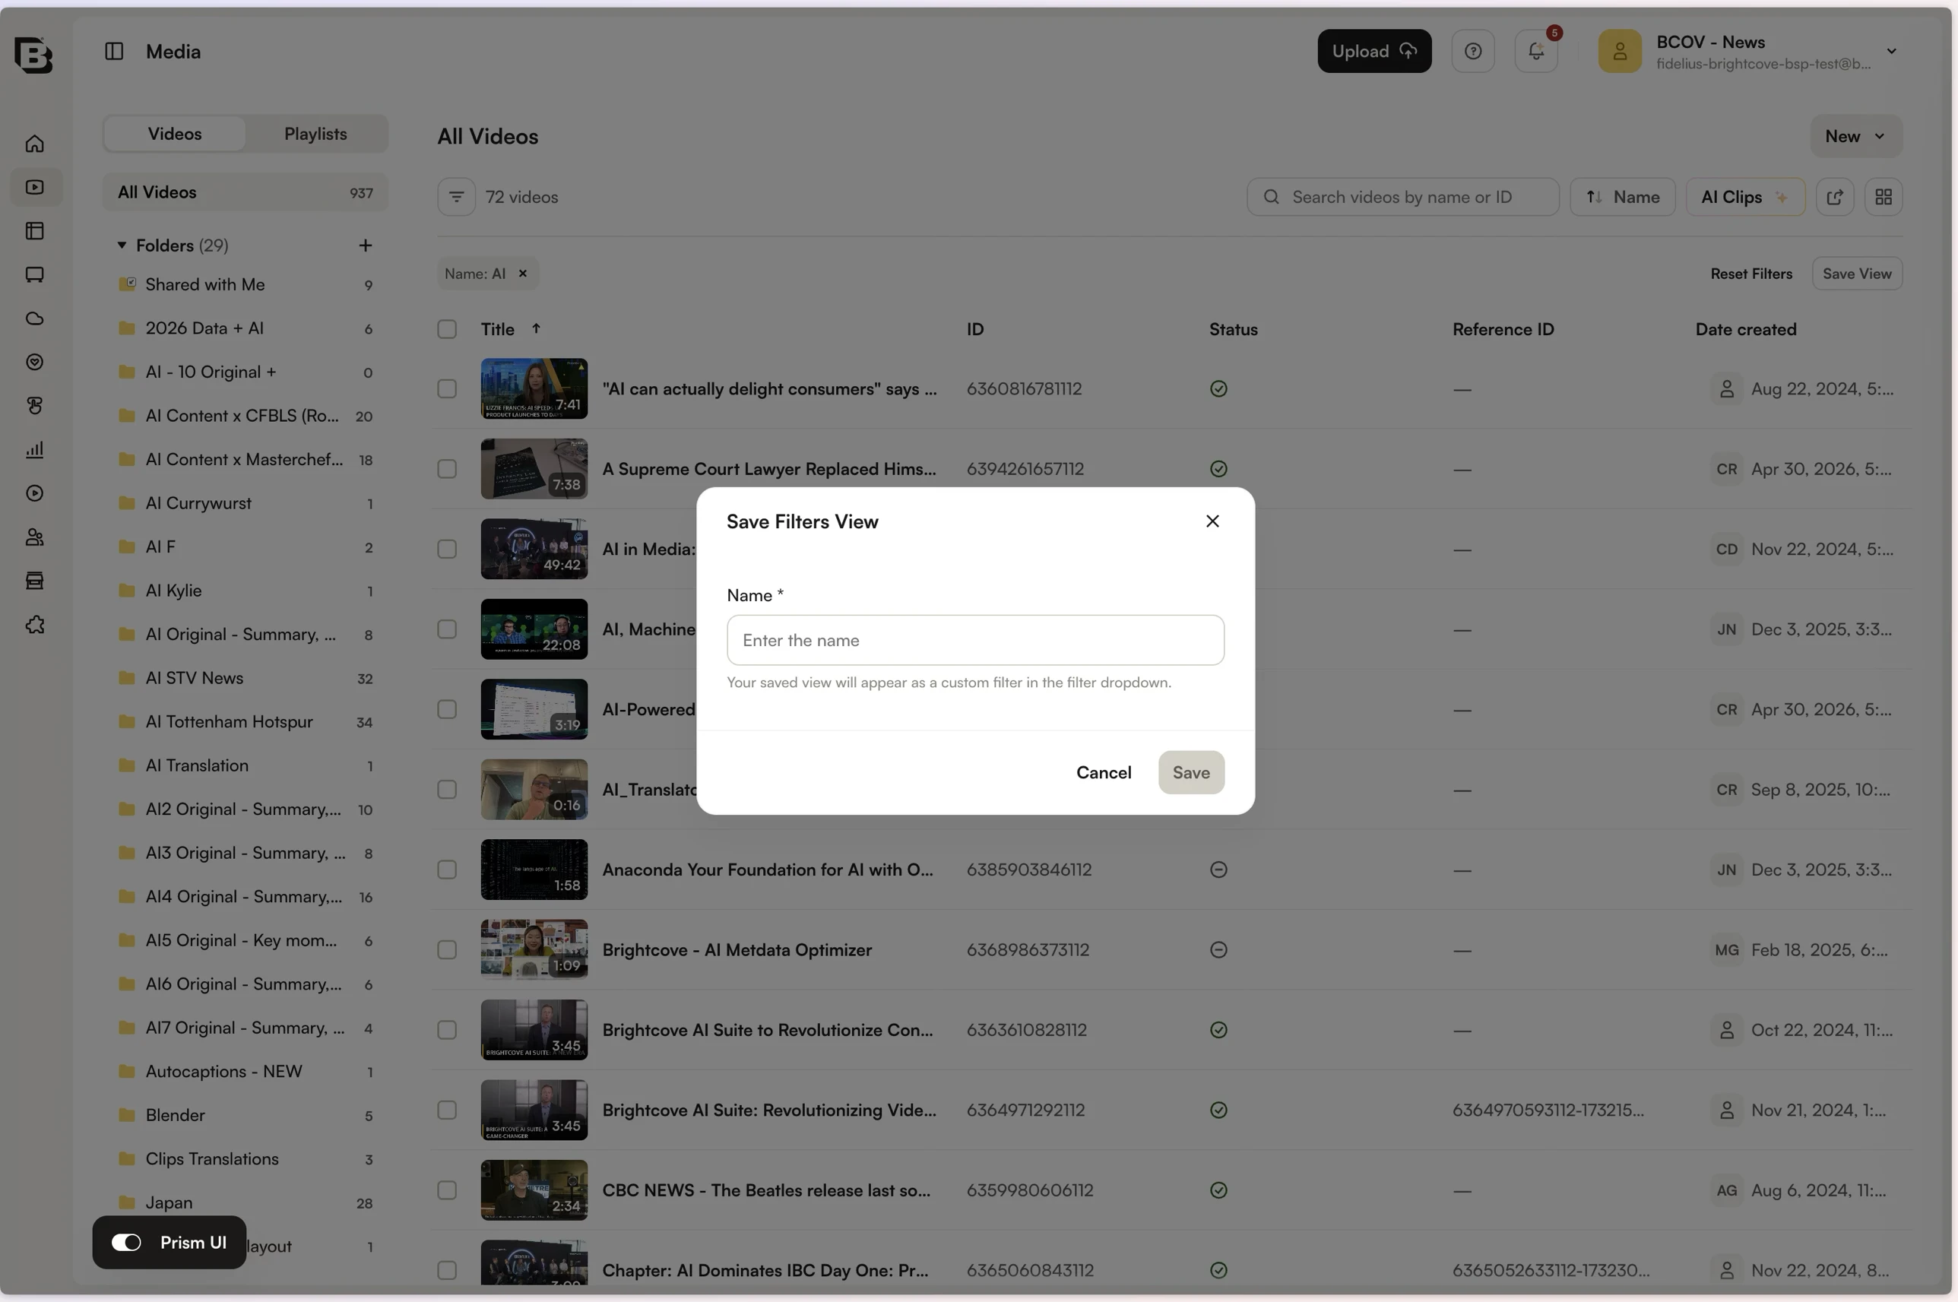This screenshot has height=1302, width=1958.
Task: Select the Brightcove AI Suite to Revolutionize checkbox
Action: [447, 1030]
